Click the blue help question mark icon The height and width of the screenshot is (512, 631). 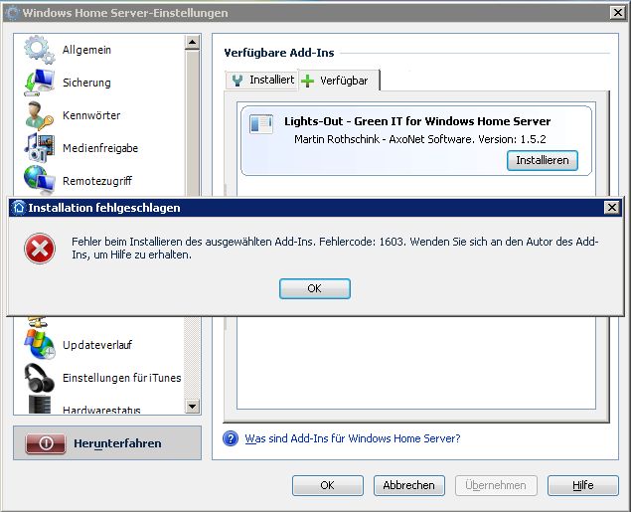(231, 438)
